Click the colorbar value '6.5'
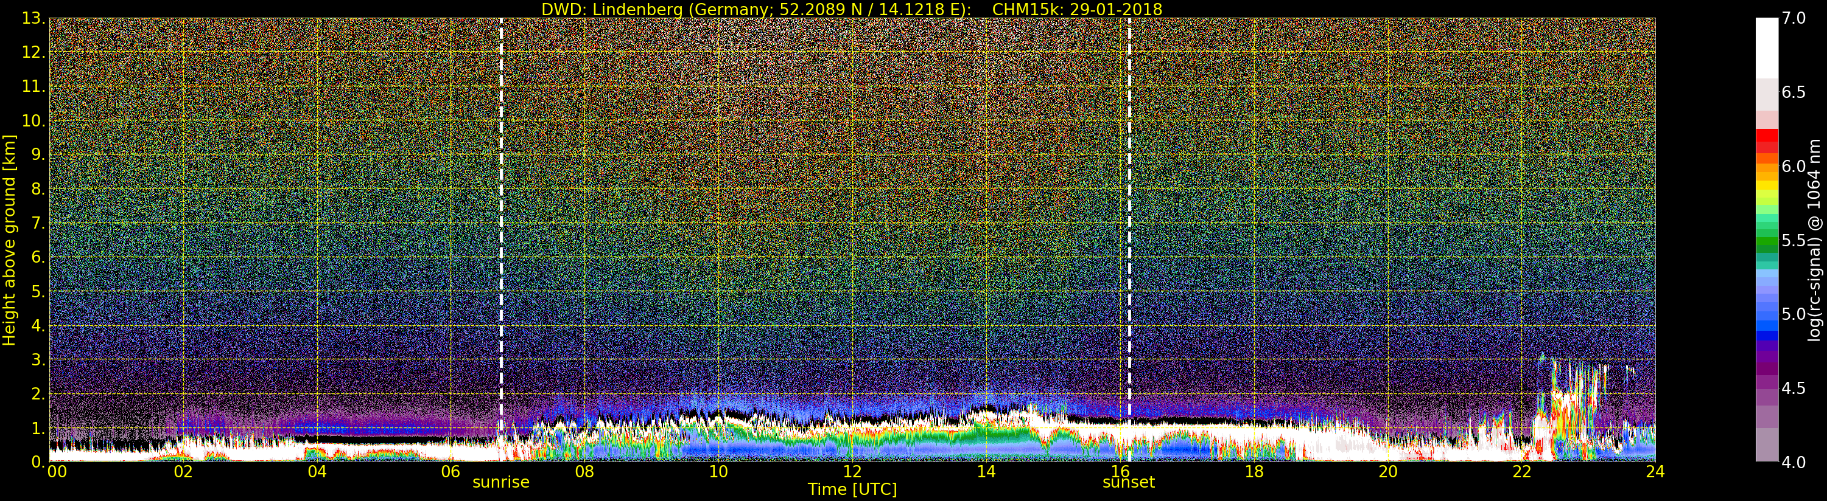 (1793, 92)
